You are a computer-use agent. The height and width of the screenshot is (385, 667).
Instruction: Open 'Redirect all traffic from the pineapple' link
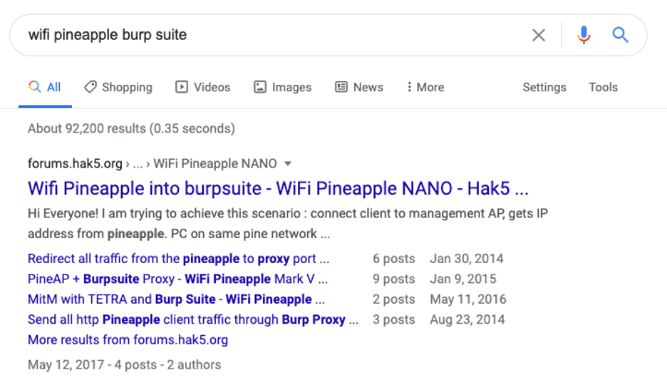[x=178, y=259]
